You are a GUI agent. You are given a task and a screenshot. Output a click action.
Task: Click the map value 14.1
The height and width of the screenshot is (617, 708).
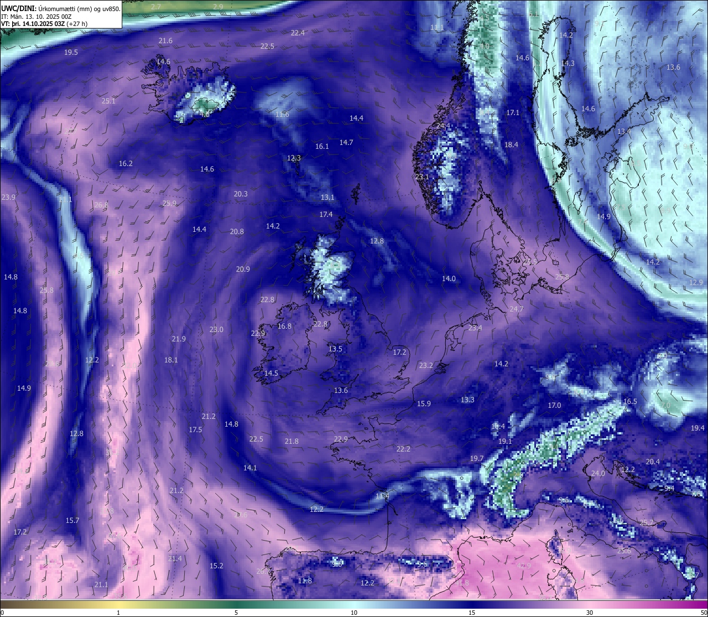coord(250,468)
